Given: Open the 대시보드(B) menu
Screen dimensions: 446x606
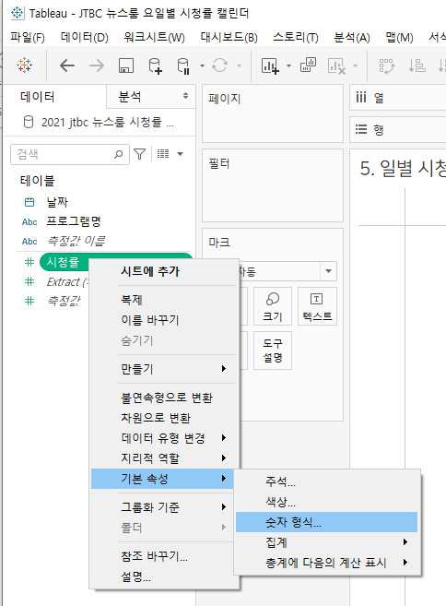Looking at the screenshot, I should point(229,38).
